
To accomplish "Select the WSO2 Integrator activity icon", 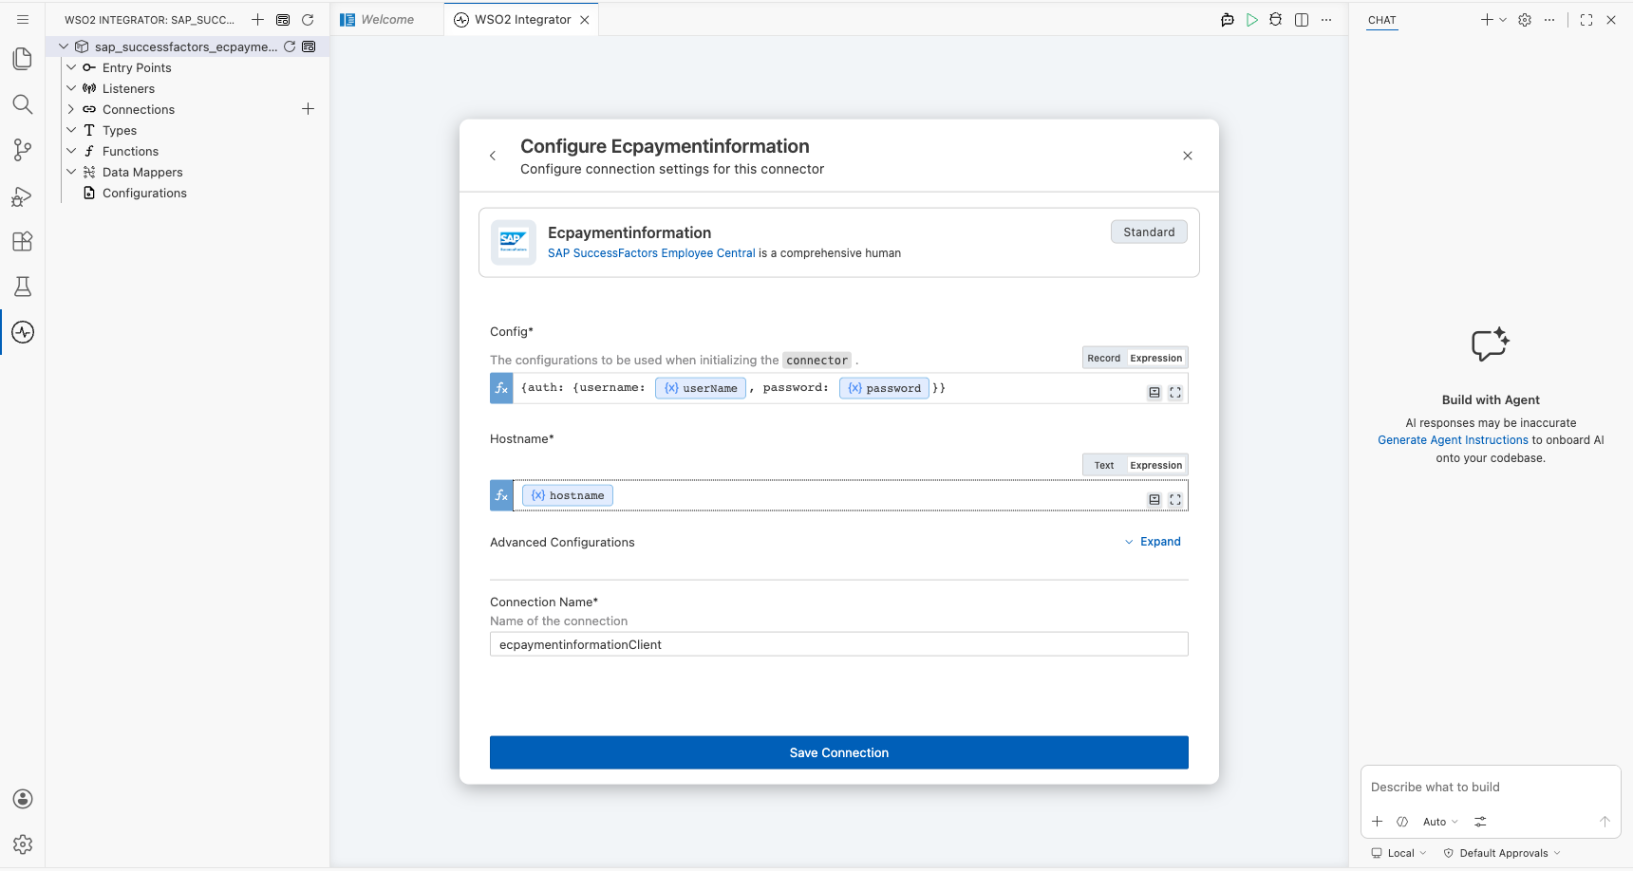I will [23, 332].
